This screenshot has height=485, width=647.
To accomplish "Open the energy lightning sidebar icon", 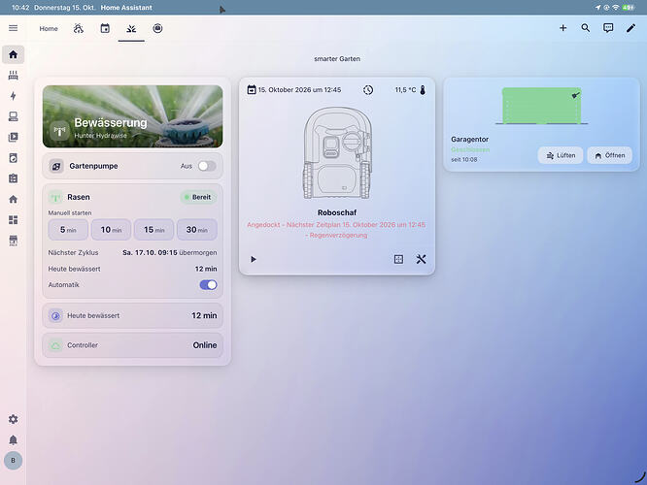I will click(x=14, y=96).
